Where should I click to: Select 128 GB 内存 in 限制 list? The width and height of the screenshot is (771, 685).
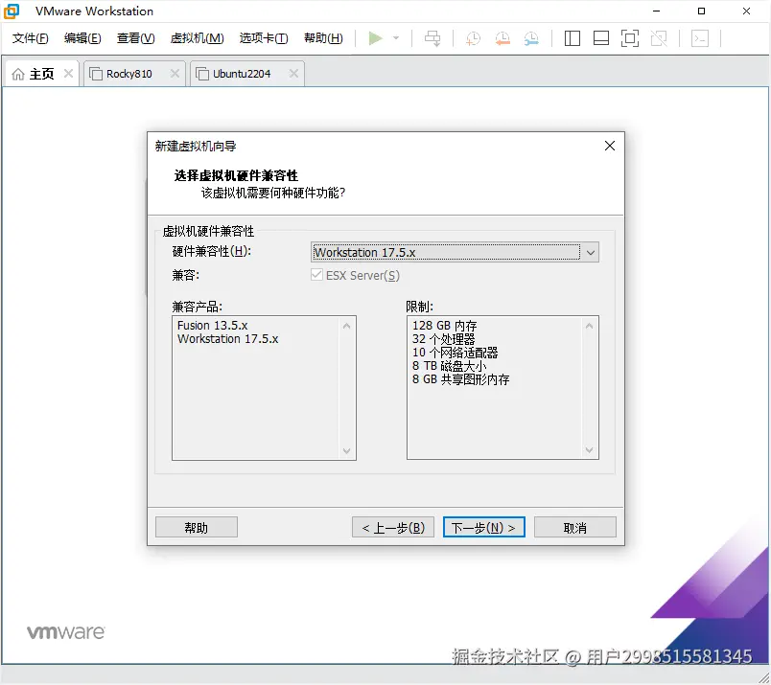445,326
